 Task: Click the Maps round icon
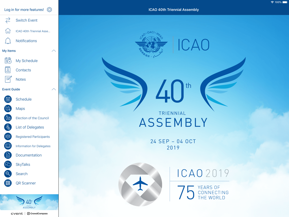(8, 108)
